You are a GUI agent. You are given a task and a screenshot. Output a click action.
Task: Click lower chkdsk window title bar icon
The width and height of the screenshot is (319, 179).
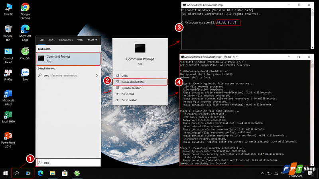[x=183, y=57]
